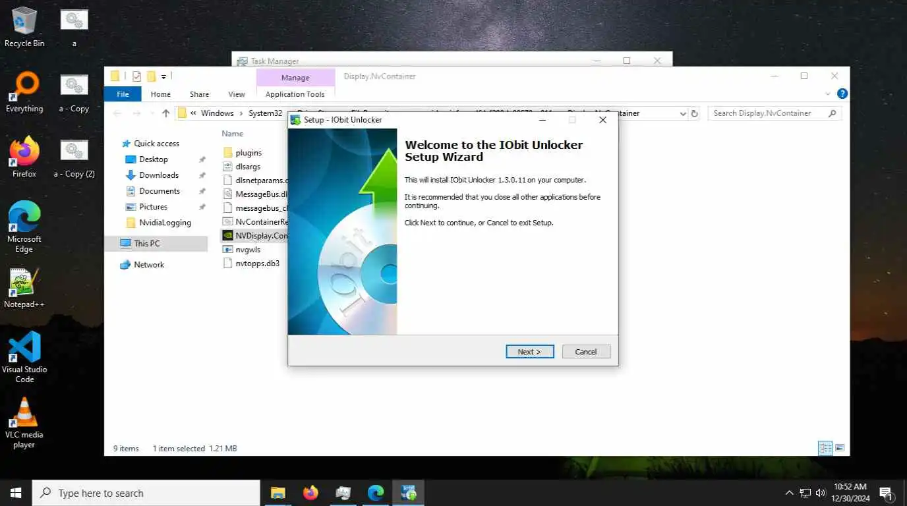Select the desktop file 'a - Copy (2)'
The height and width of the screenshot is (506, 907).
click(74, 157)
